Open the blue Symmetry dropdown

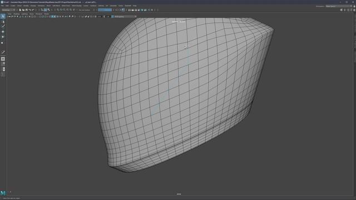click(105, 10)
